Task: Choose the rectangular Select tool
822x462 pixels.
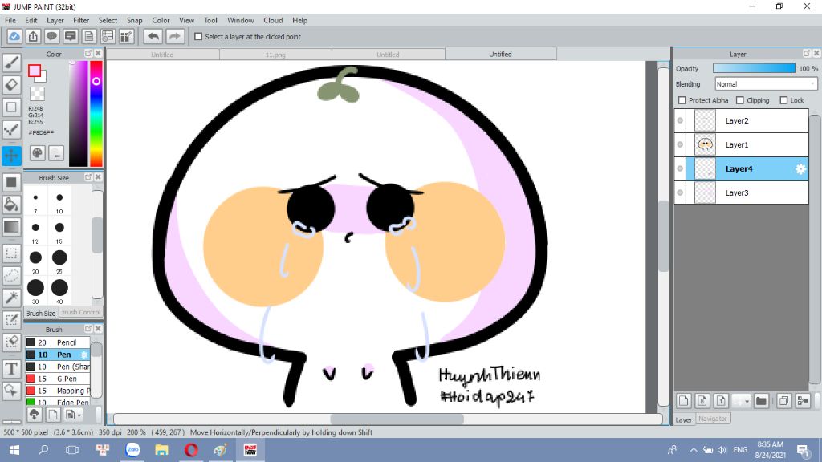Action: point(11,253)
